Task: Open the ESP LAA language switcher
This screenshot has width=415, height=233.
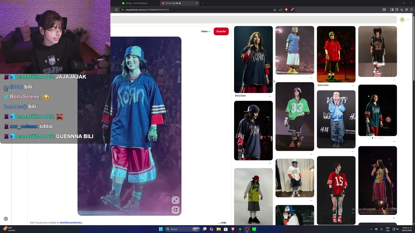Action: (x=388, y=229)
